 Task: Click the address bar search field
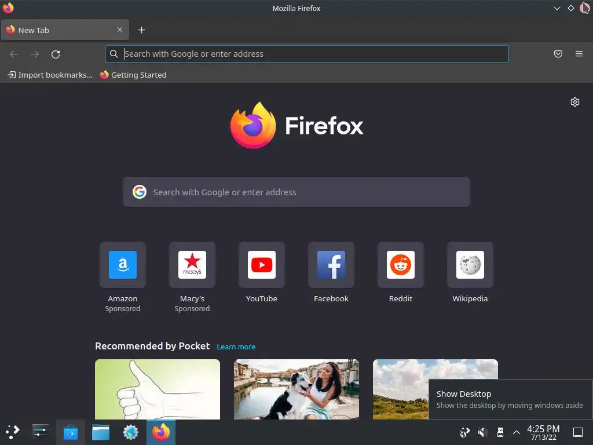click(307, 54)
